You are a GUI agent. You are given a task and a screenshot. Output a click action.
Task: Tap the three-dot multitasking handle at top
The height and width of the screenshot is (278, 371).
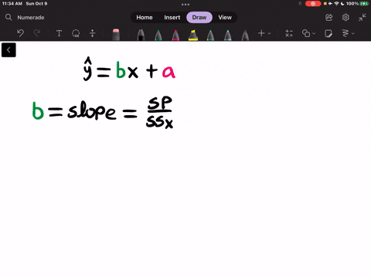pos(185,5)
